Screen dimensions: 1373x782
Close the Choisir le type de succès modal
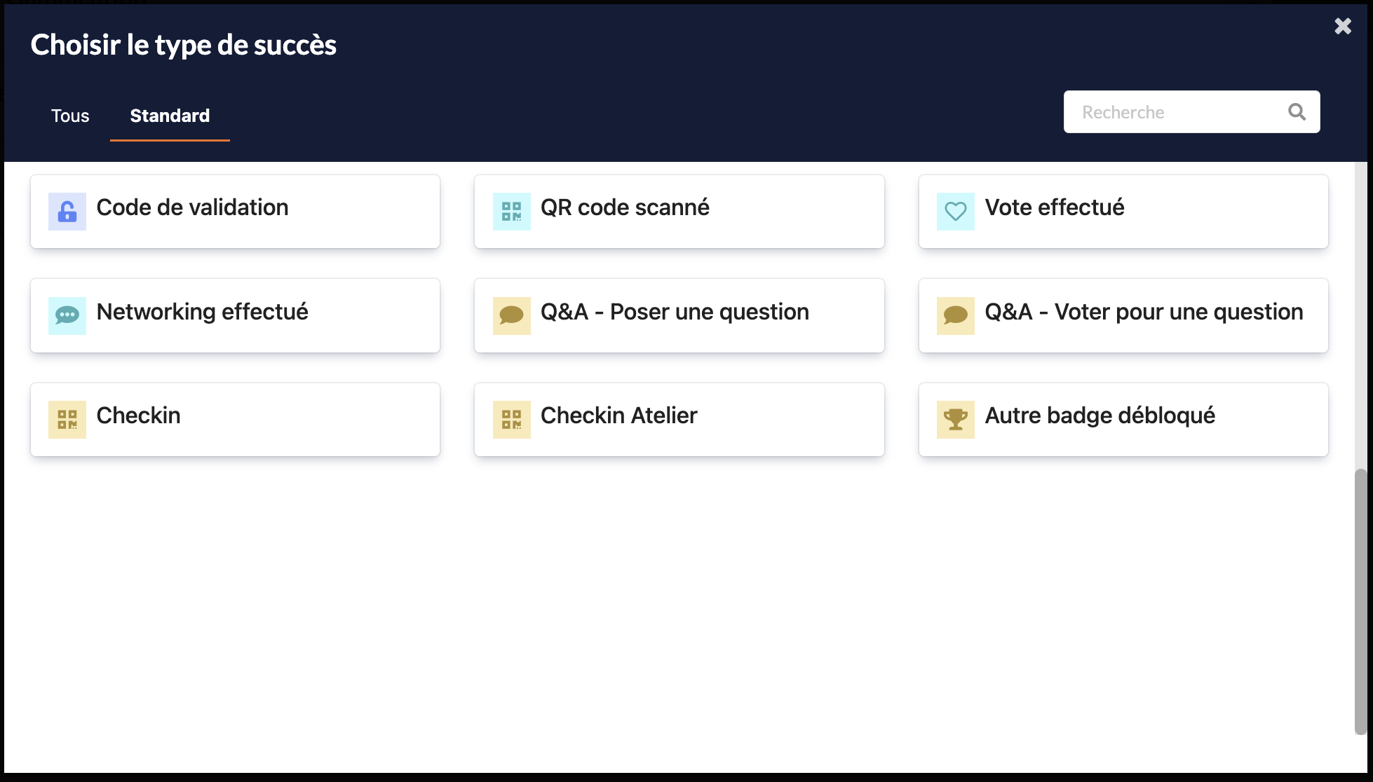1343,25
